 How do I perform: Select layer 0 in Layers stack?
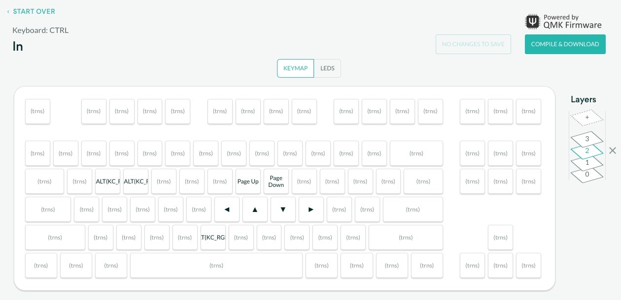coord(586,175)
